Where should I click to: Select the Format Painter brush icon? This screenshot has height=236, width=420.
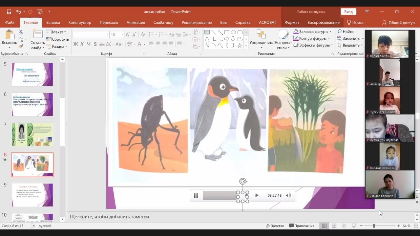click(21, 46)
